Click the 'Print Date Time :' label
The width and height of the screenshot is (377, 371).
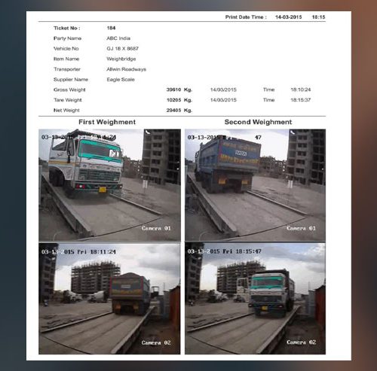click(246, 17)
